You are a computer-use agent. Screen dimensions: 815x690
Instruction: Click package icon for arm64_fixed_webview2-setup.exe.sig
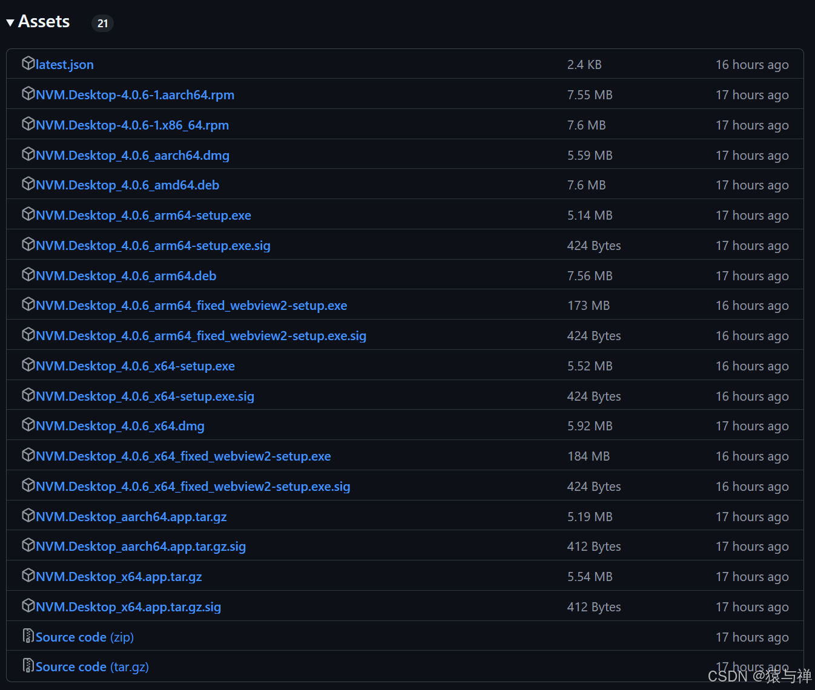(x=28, y=334)
